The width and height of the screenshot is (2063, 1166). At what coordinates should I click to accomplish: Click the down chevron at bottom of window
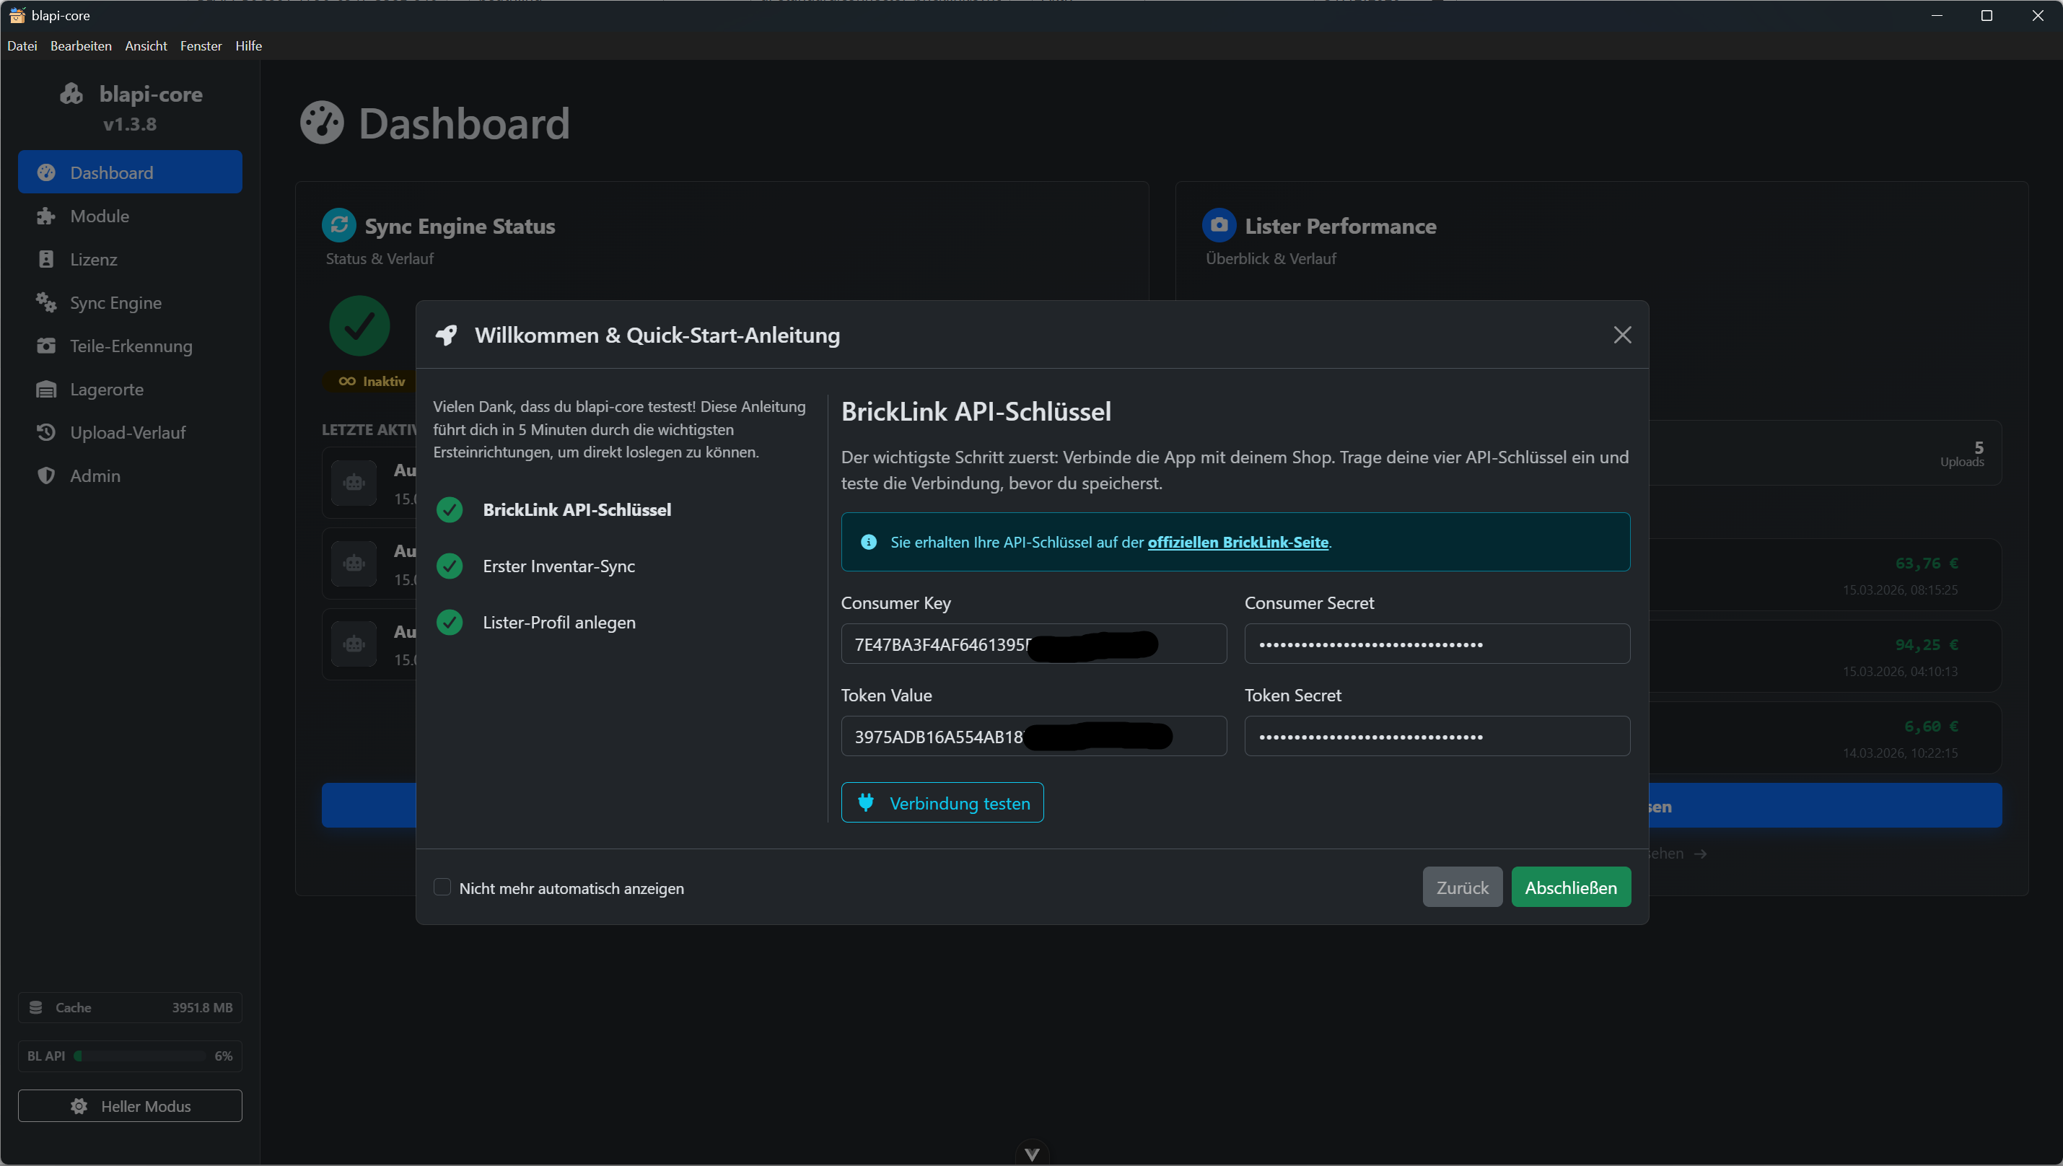coord(1032,1154)
